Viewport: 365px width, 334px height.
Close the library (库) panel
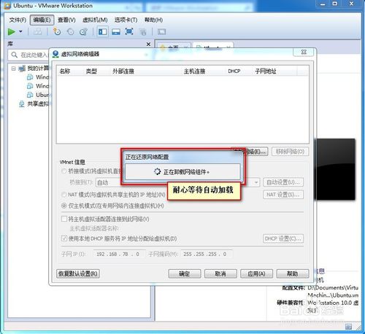pyautogui.click(x=148, y=44)
